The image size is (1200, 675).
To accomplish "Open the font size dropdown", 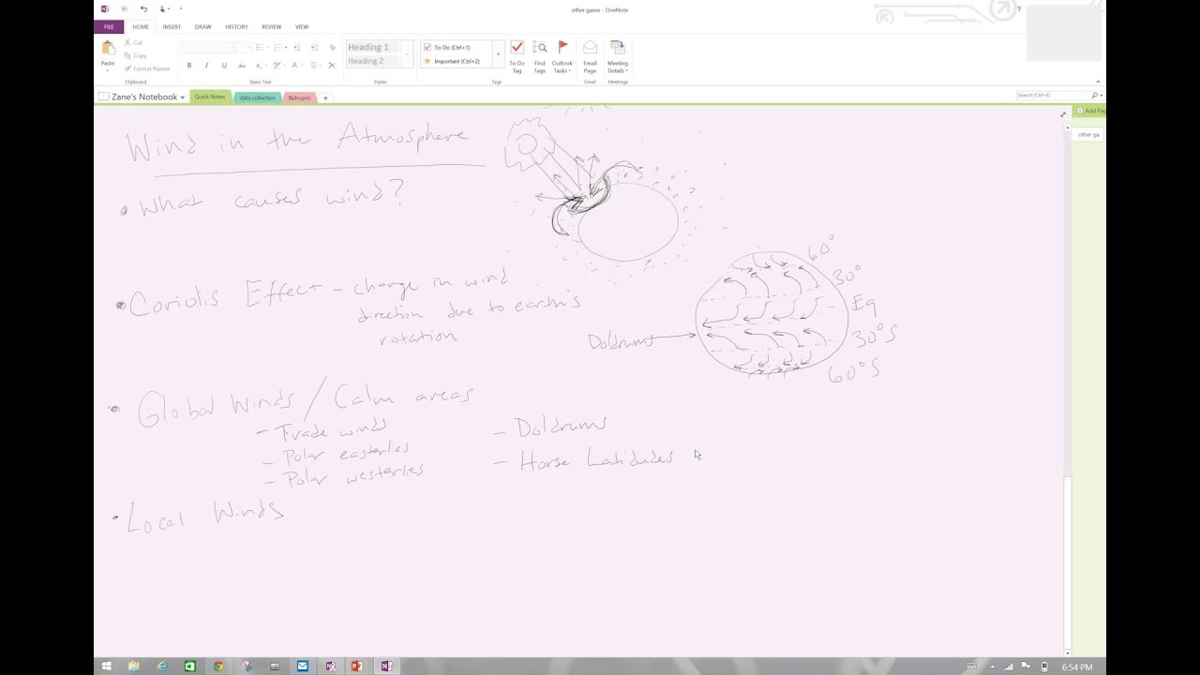I will tap(249, 47).
